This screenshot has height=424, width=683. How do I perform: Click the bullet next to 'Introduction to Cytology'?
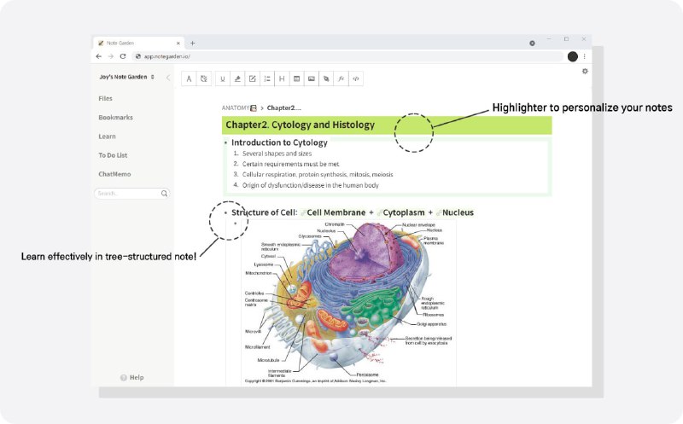coord(225,142)
